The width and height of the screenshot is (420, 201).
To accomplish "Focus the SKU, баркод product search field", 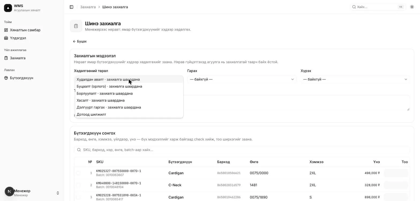I will point(242,150).
